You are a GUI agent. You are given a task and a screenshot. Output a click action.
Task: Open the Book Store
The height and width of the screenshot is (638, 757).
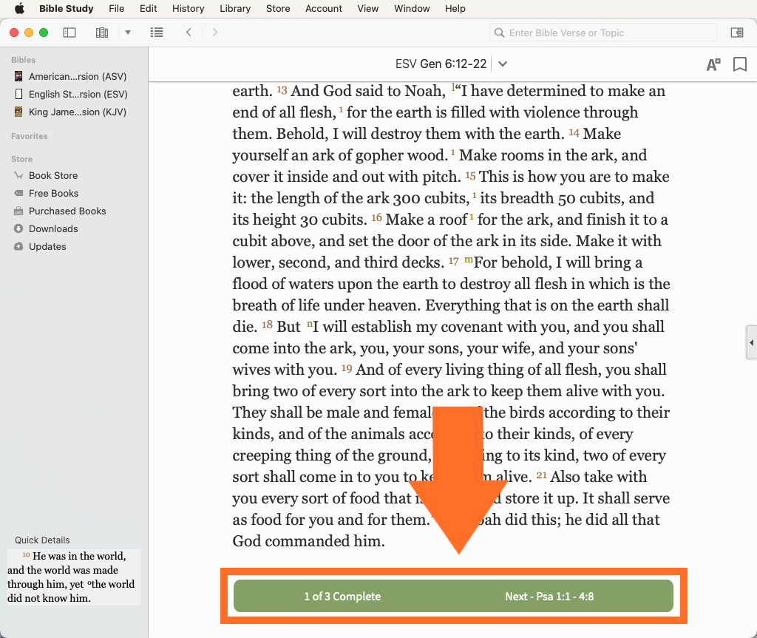52,175
